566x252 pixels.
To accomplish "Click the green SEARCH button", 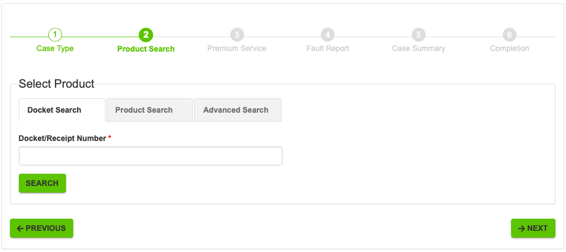I will coord(42,183).
